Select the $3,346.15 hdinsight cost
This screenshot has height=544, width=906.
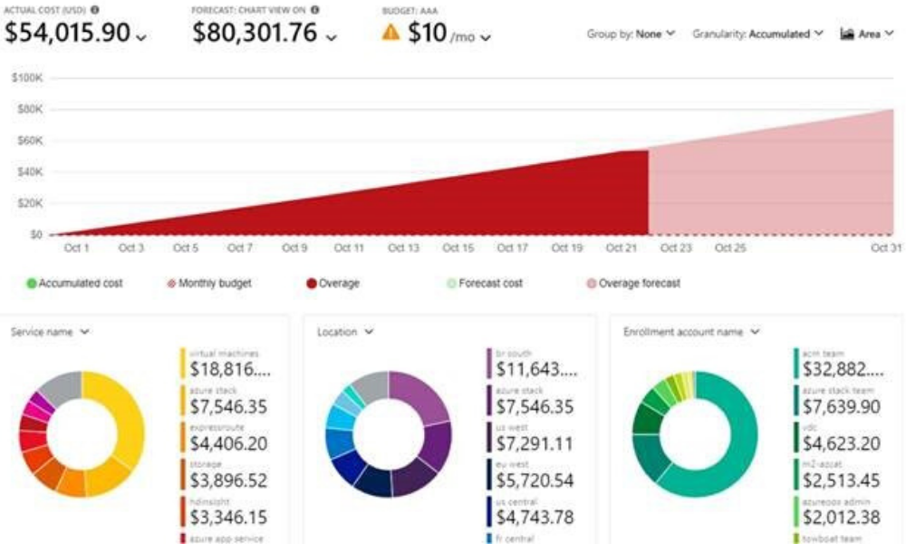click(229, 517)
